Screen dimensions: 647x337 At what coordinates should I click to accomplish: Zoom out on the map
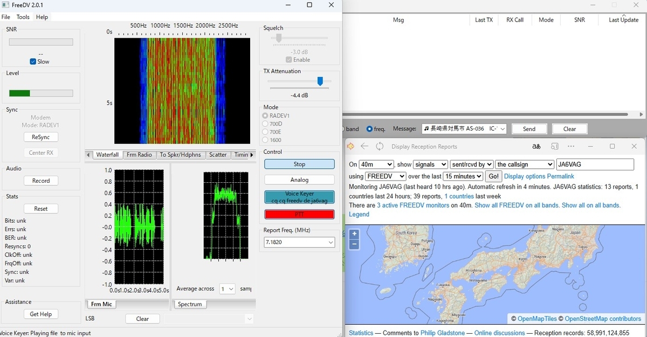[x=354, y=244]
